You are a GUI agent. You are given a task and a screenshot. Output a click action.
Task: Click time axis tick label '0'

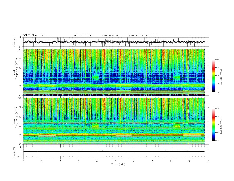point(23,161)
